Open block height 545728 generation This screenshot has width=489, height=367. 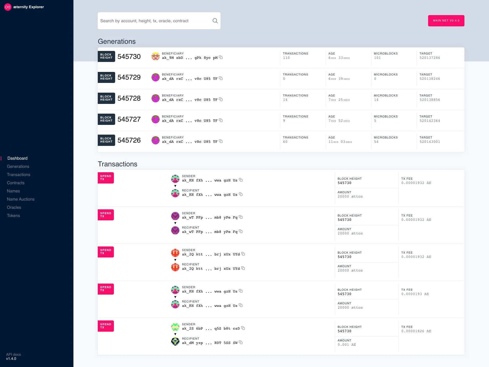pos(129,99)
